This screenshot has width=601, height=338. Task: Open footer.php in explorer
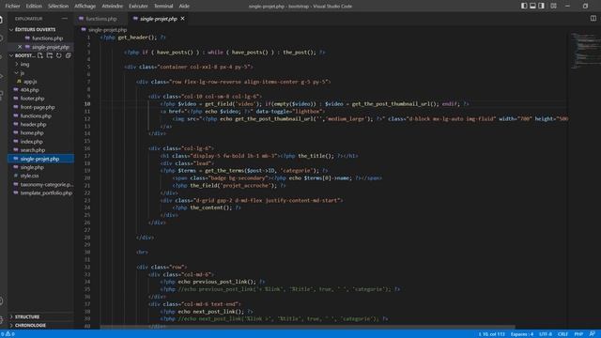pos(32,99)
